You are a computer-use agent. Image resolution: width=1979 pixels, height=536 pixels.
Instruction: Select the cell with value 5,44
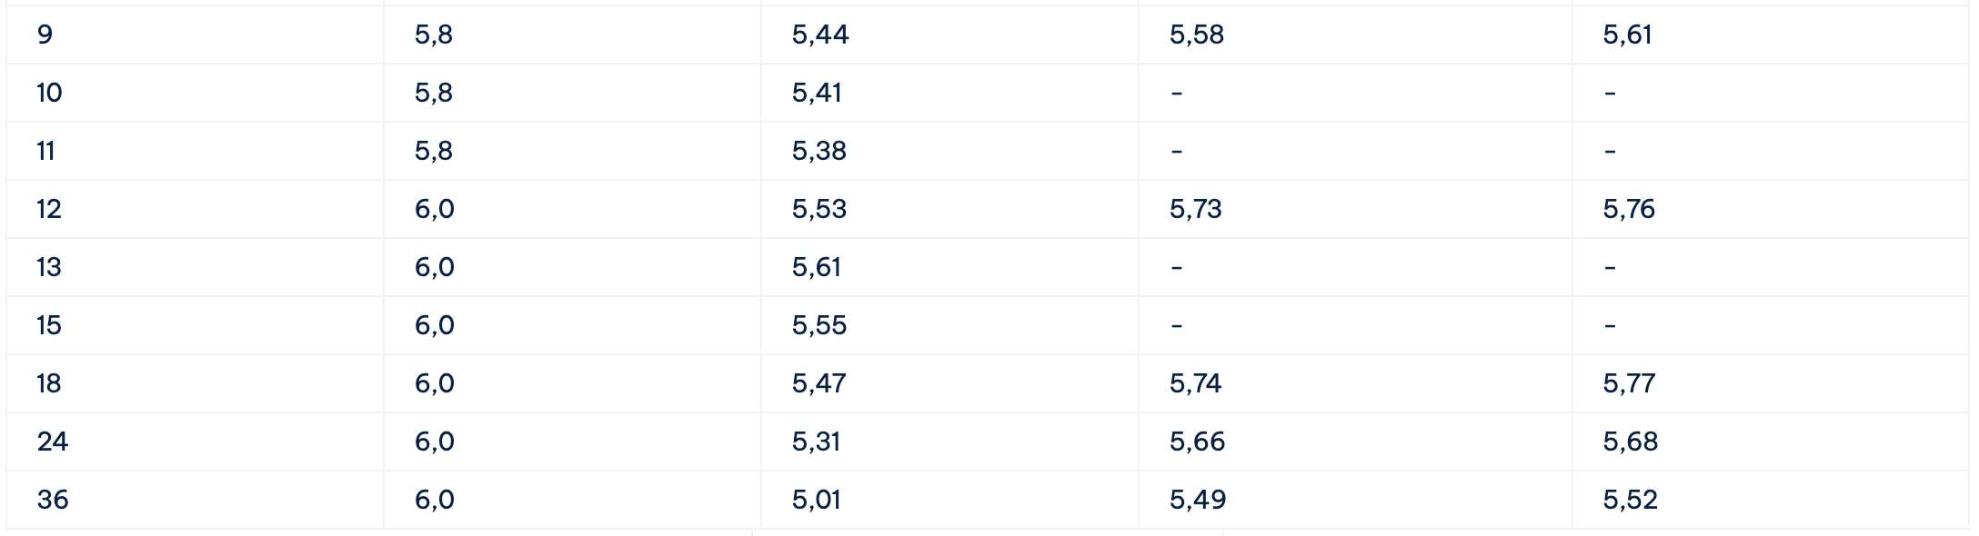949,35
